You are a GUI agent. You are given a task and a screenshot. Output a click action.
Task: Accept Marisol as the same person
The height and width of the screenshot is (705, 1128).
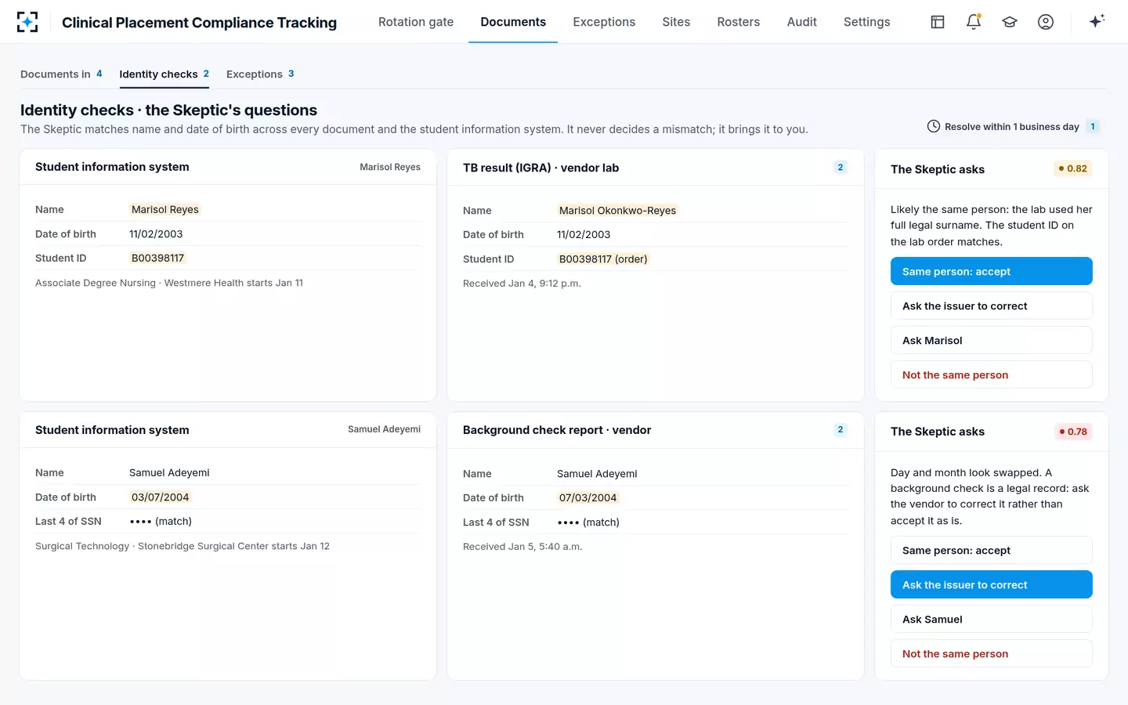[x=992, y=271]
